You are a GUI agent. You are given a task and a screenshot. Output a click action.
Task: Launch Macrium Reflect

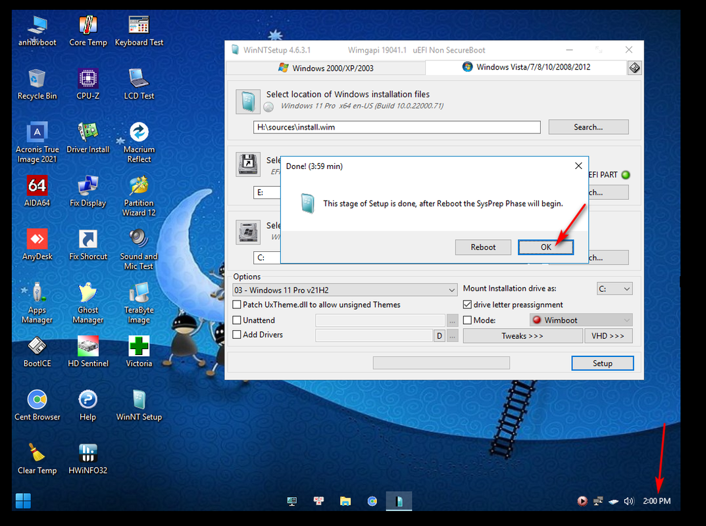click(139, 142)
